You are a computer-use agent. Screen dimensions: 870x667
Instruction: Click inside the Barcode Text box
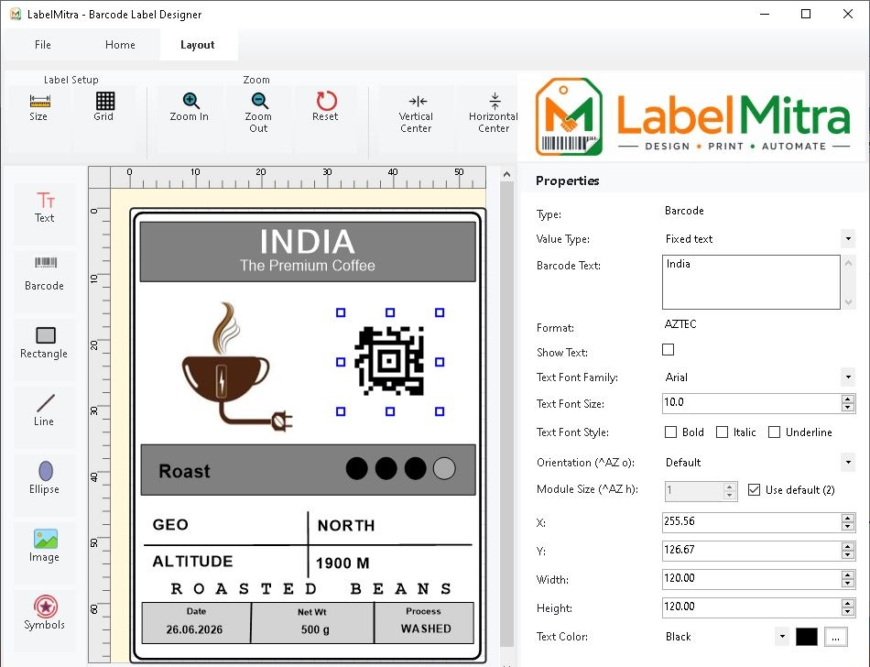(751, 282)
